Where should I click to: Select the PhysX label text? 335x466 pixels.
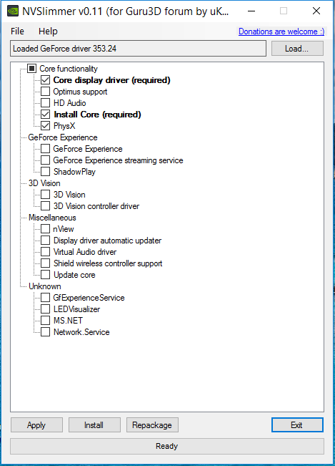click(x=64, y=126)
